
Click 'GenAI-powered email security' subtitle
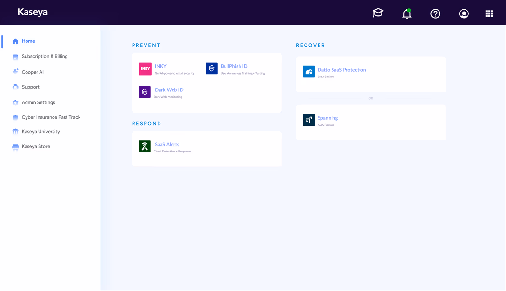coord(174,74)
